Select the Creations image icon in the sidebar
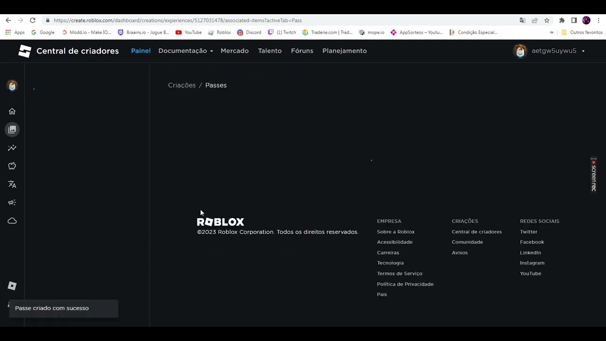This screenshot has width=606, height=341. [12, 129]
